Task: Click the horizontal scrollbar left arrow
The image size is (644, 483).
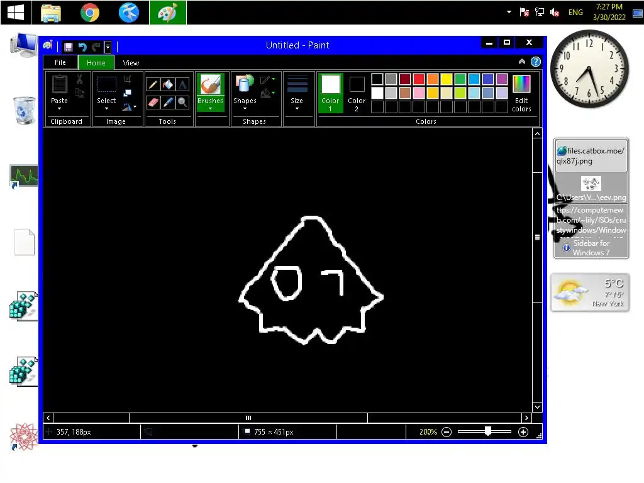Action: click(48, 418)
